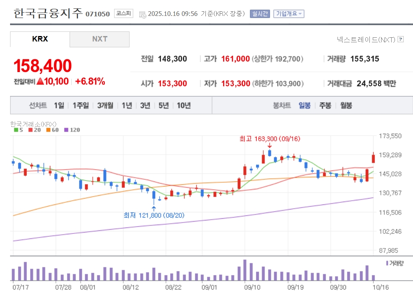413x300 pixels.
Task: Open the 기업개요 dropdown
Action: pyautogui.click(x=288, y=14)
